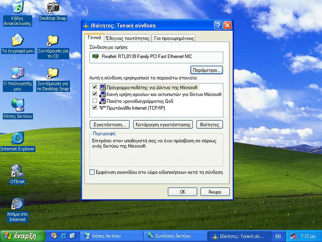Select the Πρόγραμμα-πελάτης για Δίκτυα της Microsoft item
Viewport: 322px width, 242px height.
point(152,88)
